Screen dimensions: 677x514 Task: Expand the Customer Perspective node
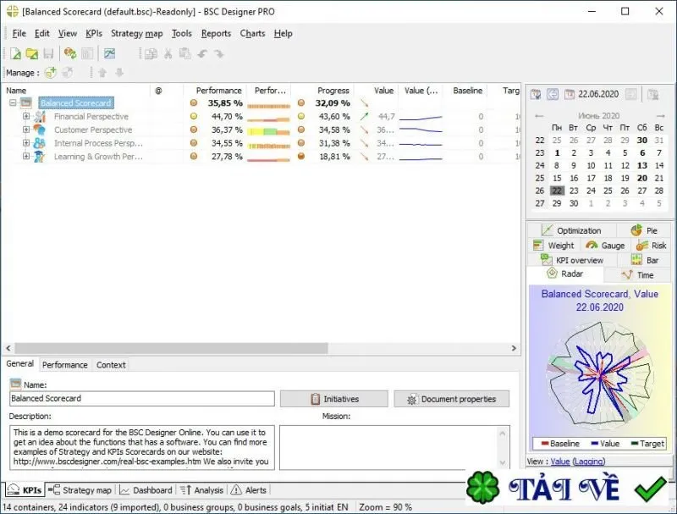(x=26, y=130)
